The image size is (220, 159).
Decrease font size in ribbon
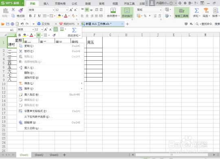click(x=76, y=10)
